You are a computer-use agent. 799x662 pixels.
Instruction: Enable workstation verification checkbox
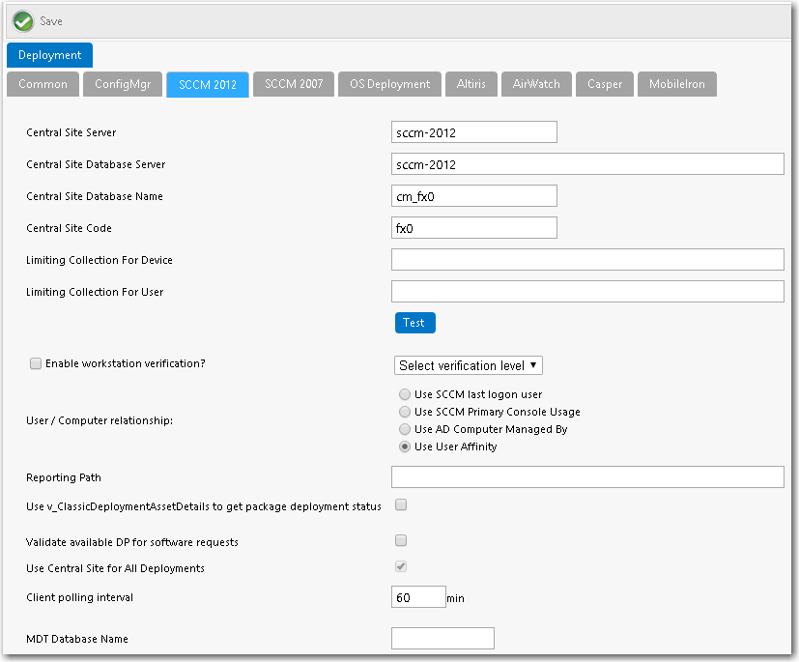tap(36, 364)
